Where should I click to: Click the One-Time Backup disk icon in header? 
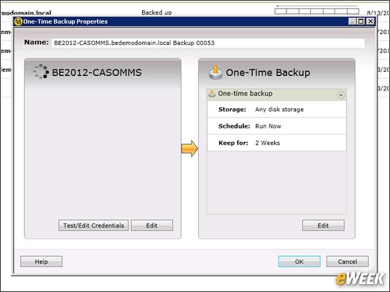click(215, 72)
